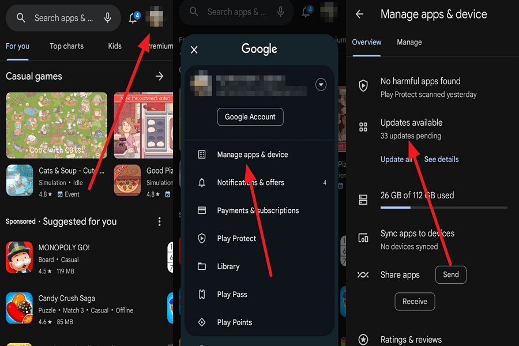The width and height of the screenshot is (519, 346).
Task: Tap the profile avatar in left screen
Action: [x=156, y=18]
